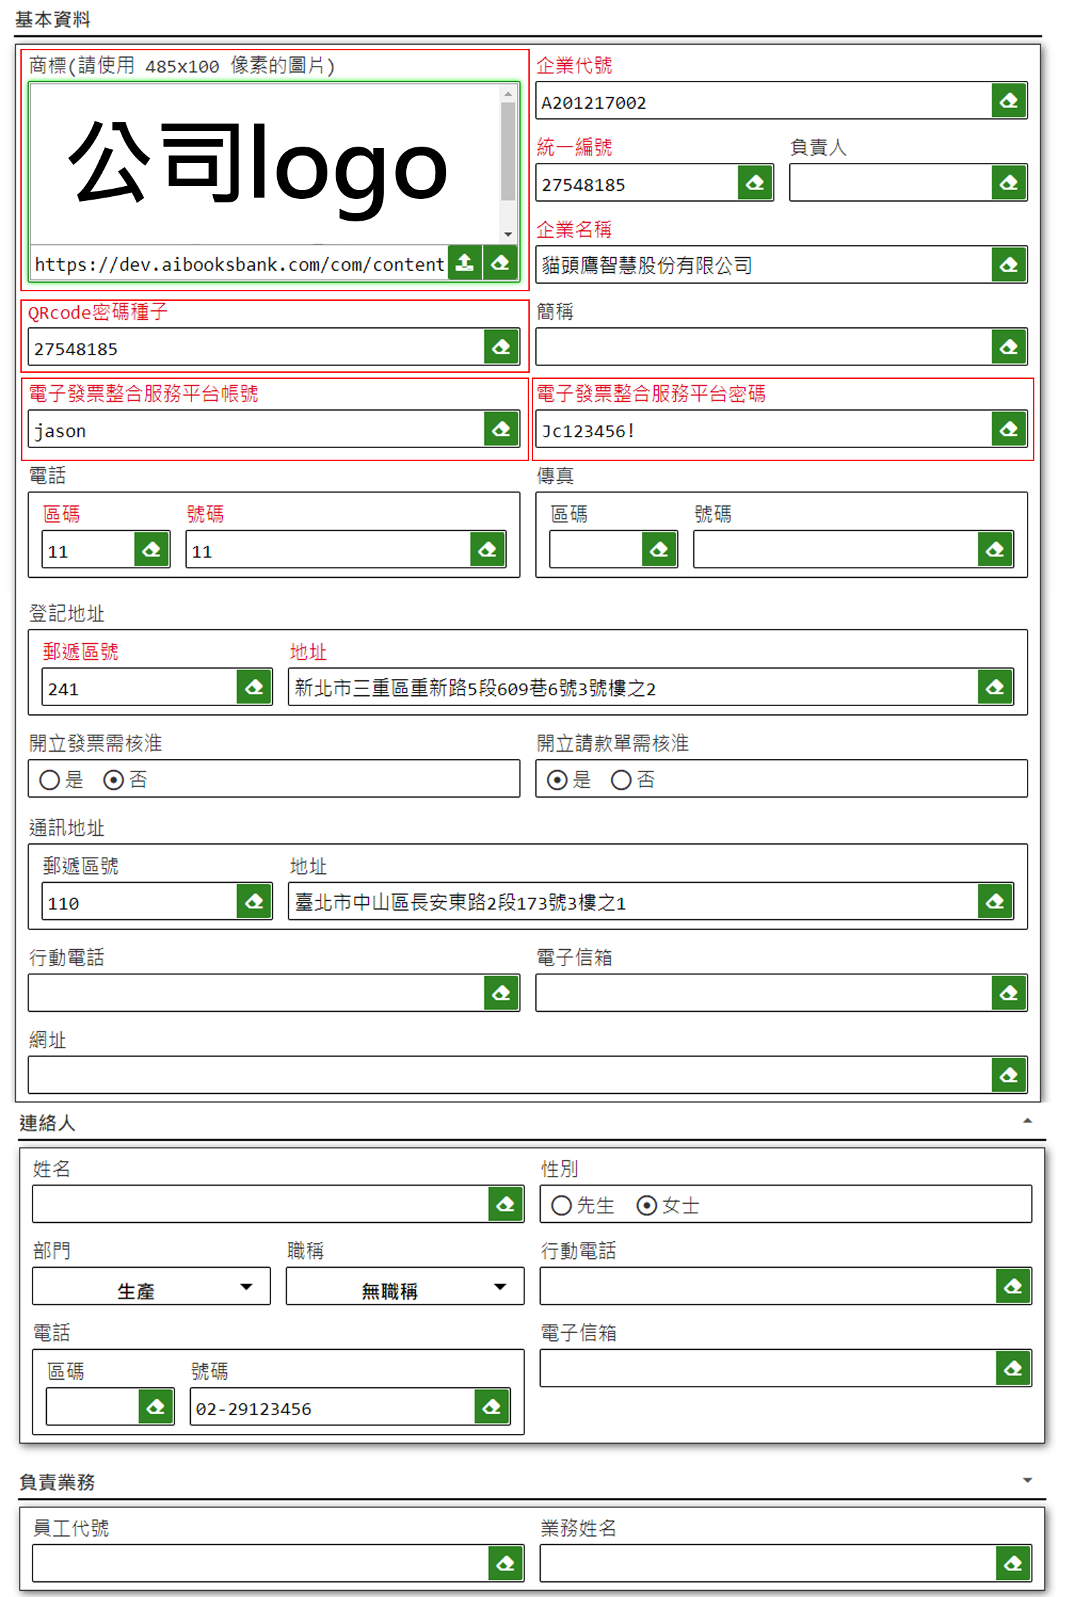Clear the 登記地址 郵遞區號 241 eraser
Viewport: 1069px width, 1597px height.
tap(254, 686)
